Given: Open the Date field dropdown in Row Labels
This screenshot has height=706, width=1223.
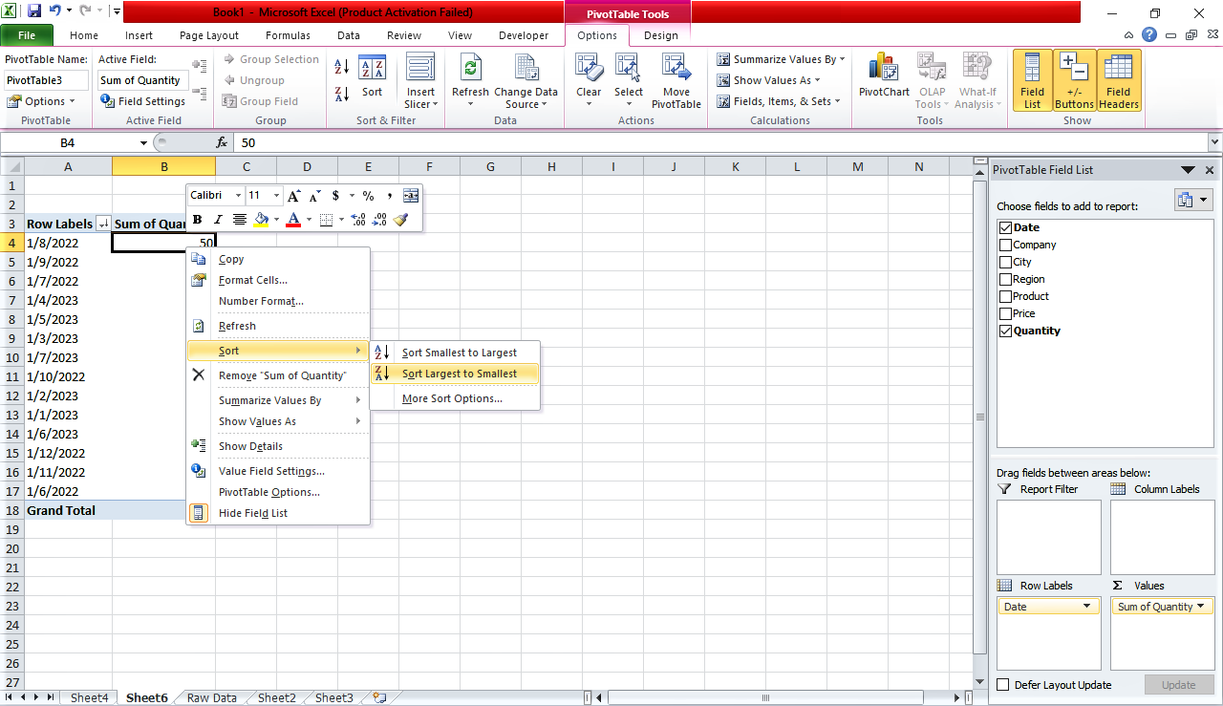Looking at the screenshot, I should 1086,607.
